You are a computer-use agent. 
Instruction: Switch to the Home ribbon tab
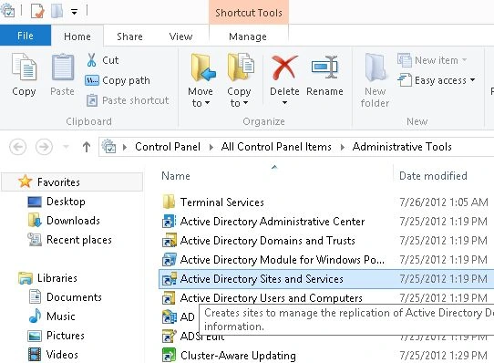(77, 36)
